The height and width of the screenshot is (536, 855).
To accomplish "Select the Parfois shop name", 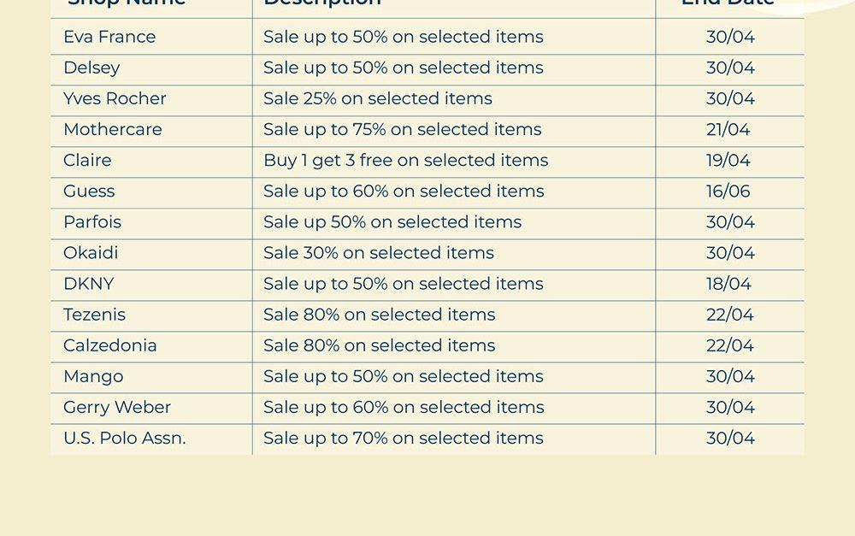I will pyautogui.click(x=92, y=221).
